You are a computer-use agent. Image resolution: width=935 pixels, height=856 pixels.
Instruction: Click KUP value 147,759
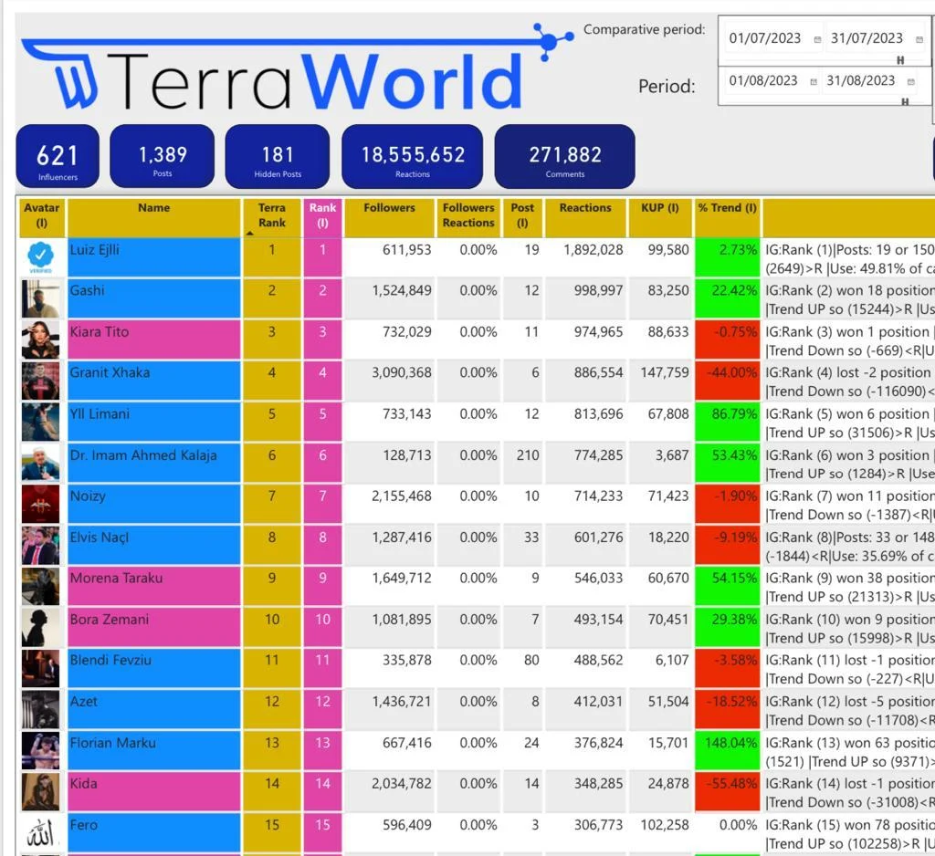coord(665,372)
